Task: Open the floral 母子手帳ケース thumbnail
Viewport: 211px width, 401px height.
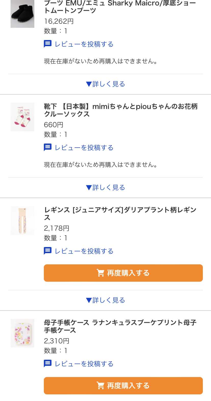Action: (x=22, y=333)
